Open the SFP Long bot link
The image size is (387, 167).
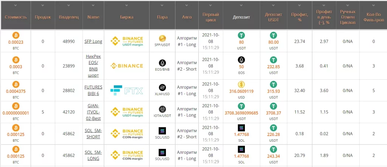(93, 41)
